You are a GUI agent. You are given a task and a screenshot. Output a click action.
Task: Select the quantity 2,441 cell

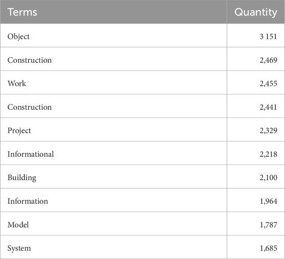(x=256, y=106)
